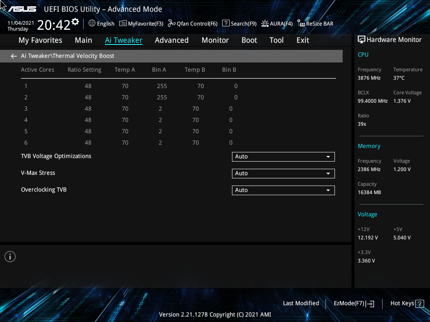Open clock settings gear icon
Screen dimensions: 430x322
click(75, 21)
